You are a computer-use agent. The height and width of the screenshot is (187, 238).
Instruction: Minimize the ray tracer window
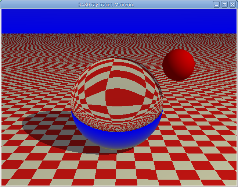pyautogui.click(x=217, y=4)
